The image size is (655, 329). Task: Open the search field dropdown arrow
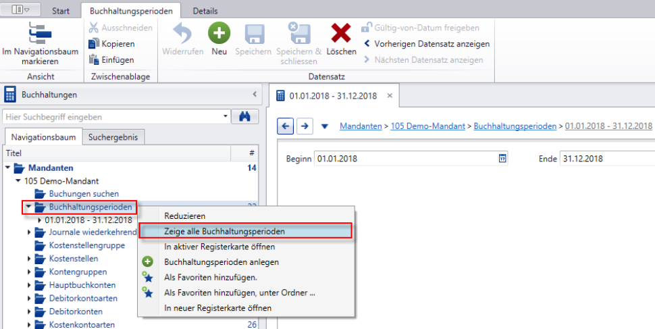(x=226, y=117)
